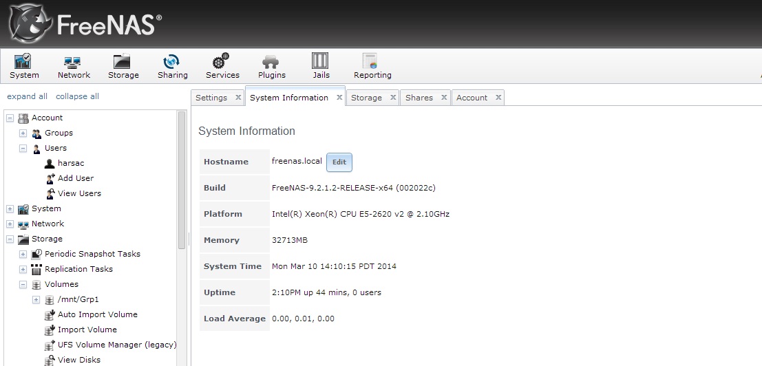Click the Account icon in tree
The height and width of the screenshot is (366, 762).
pos(23,118)
